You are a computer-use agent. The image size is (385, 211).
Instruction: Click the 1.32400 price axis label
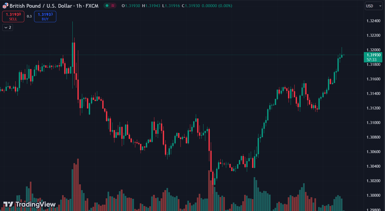pos(374,21)
